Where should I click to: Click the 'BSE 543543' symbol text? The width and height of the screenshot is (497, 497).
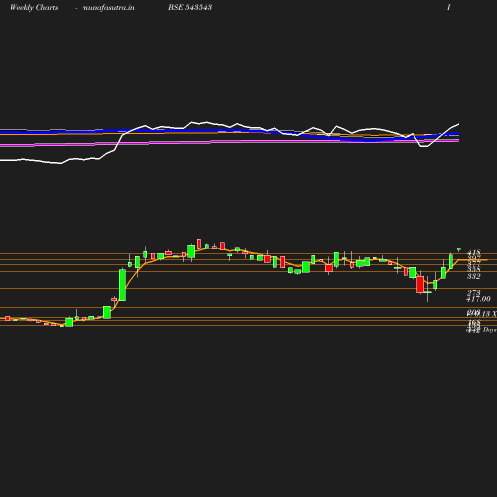tap(190, 7)
